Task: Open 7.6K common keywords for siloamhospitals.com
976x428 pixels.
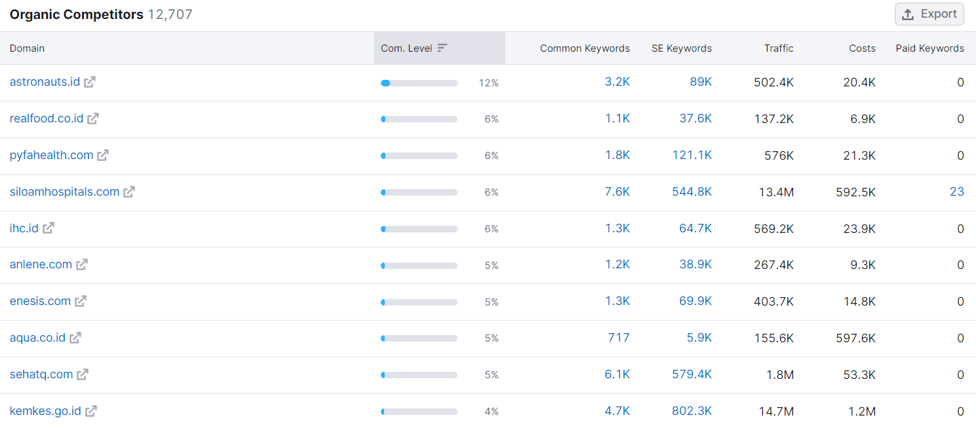Action: click(x=617, y=192)
